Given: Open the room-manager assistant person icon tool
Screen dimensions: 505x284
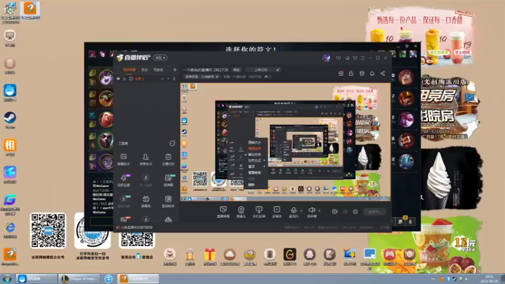Looking at the screenshot, I should point(146,159).
